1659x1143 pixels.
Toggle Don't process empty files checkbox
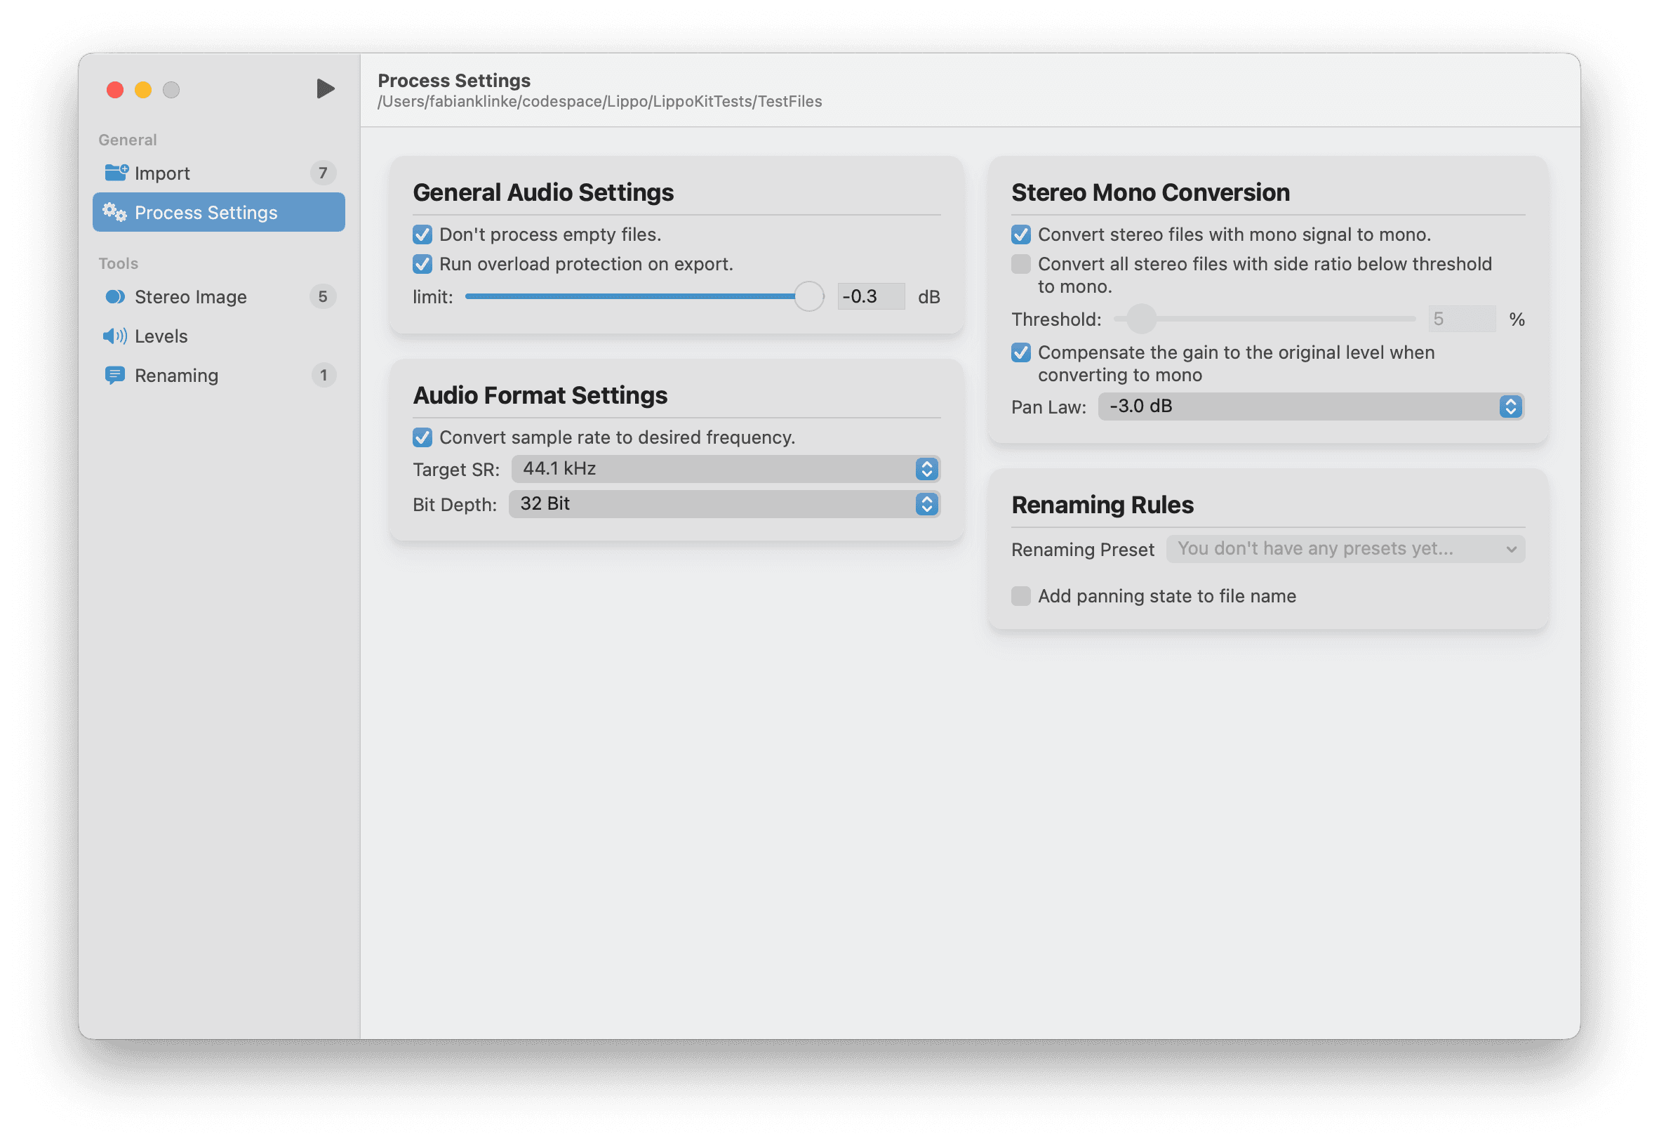click(x=424, y=233)
